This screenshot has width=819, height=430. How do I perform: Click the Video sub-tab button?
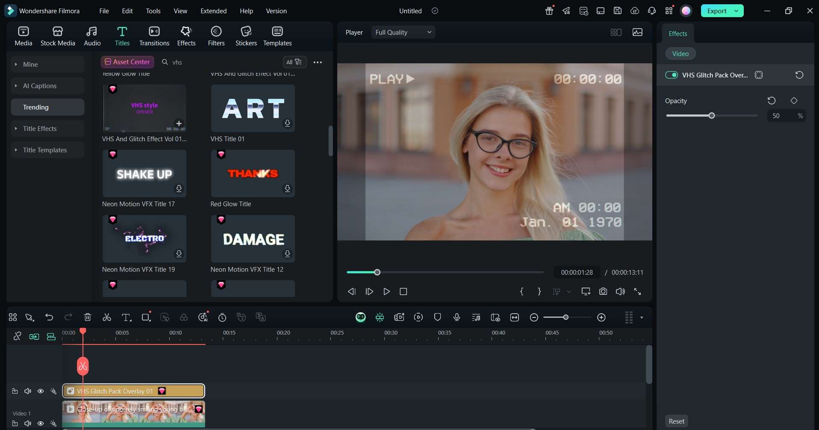tap(680, 53)
